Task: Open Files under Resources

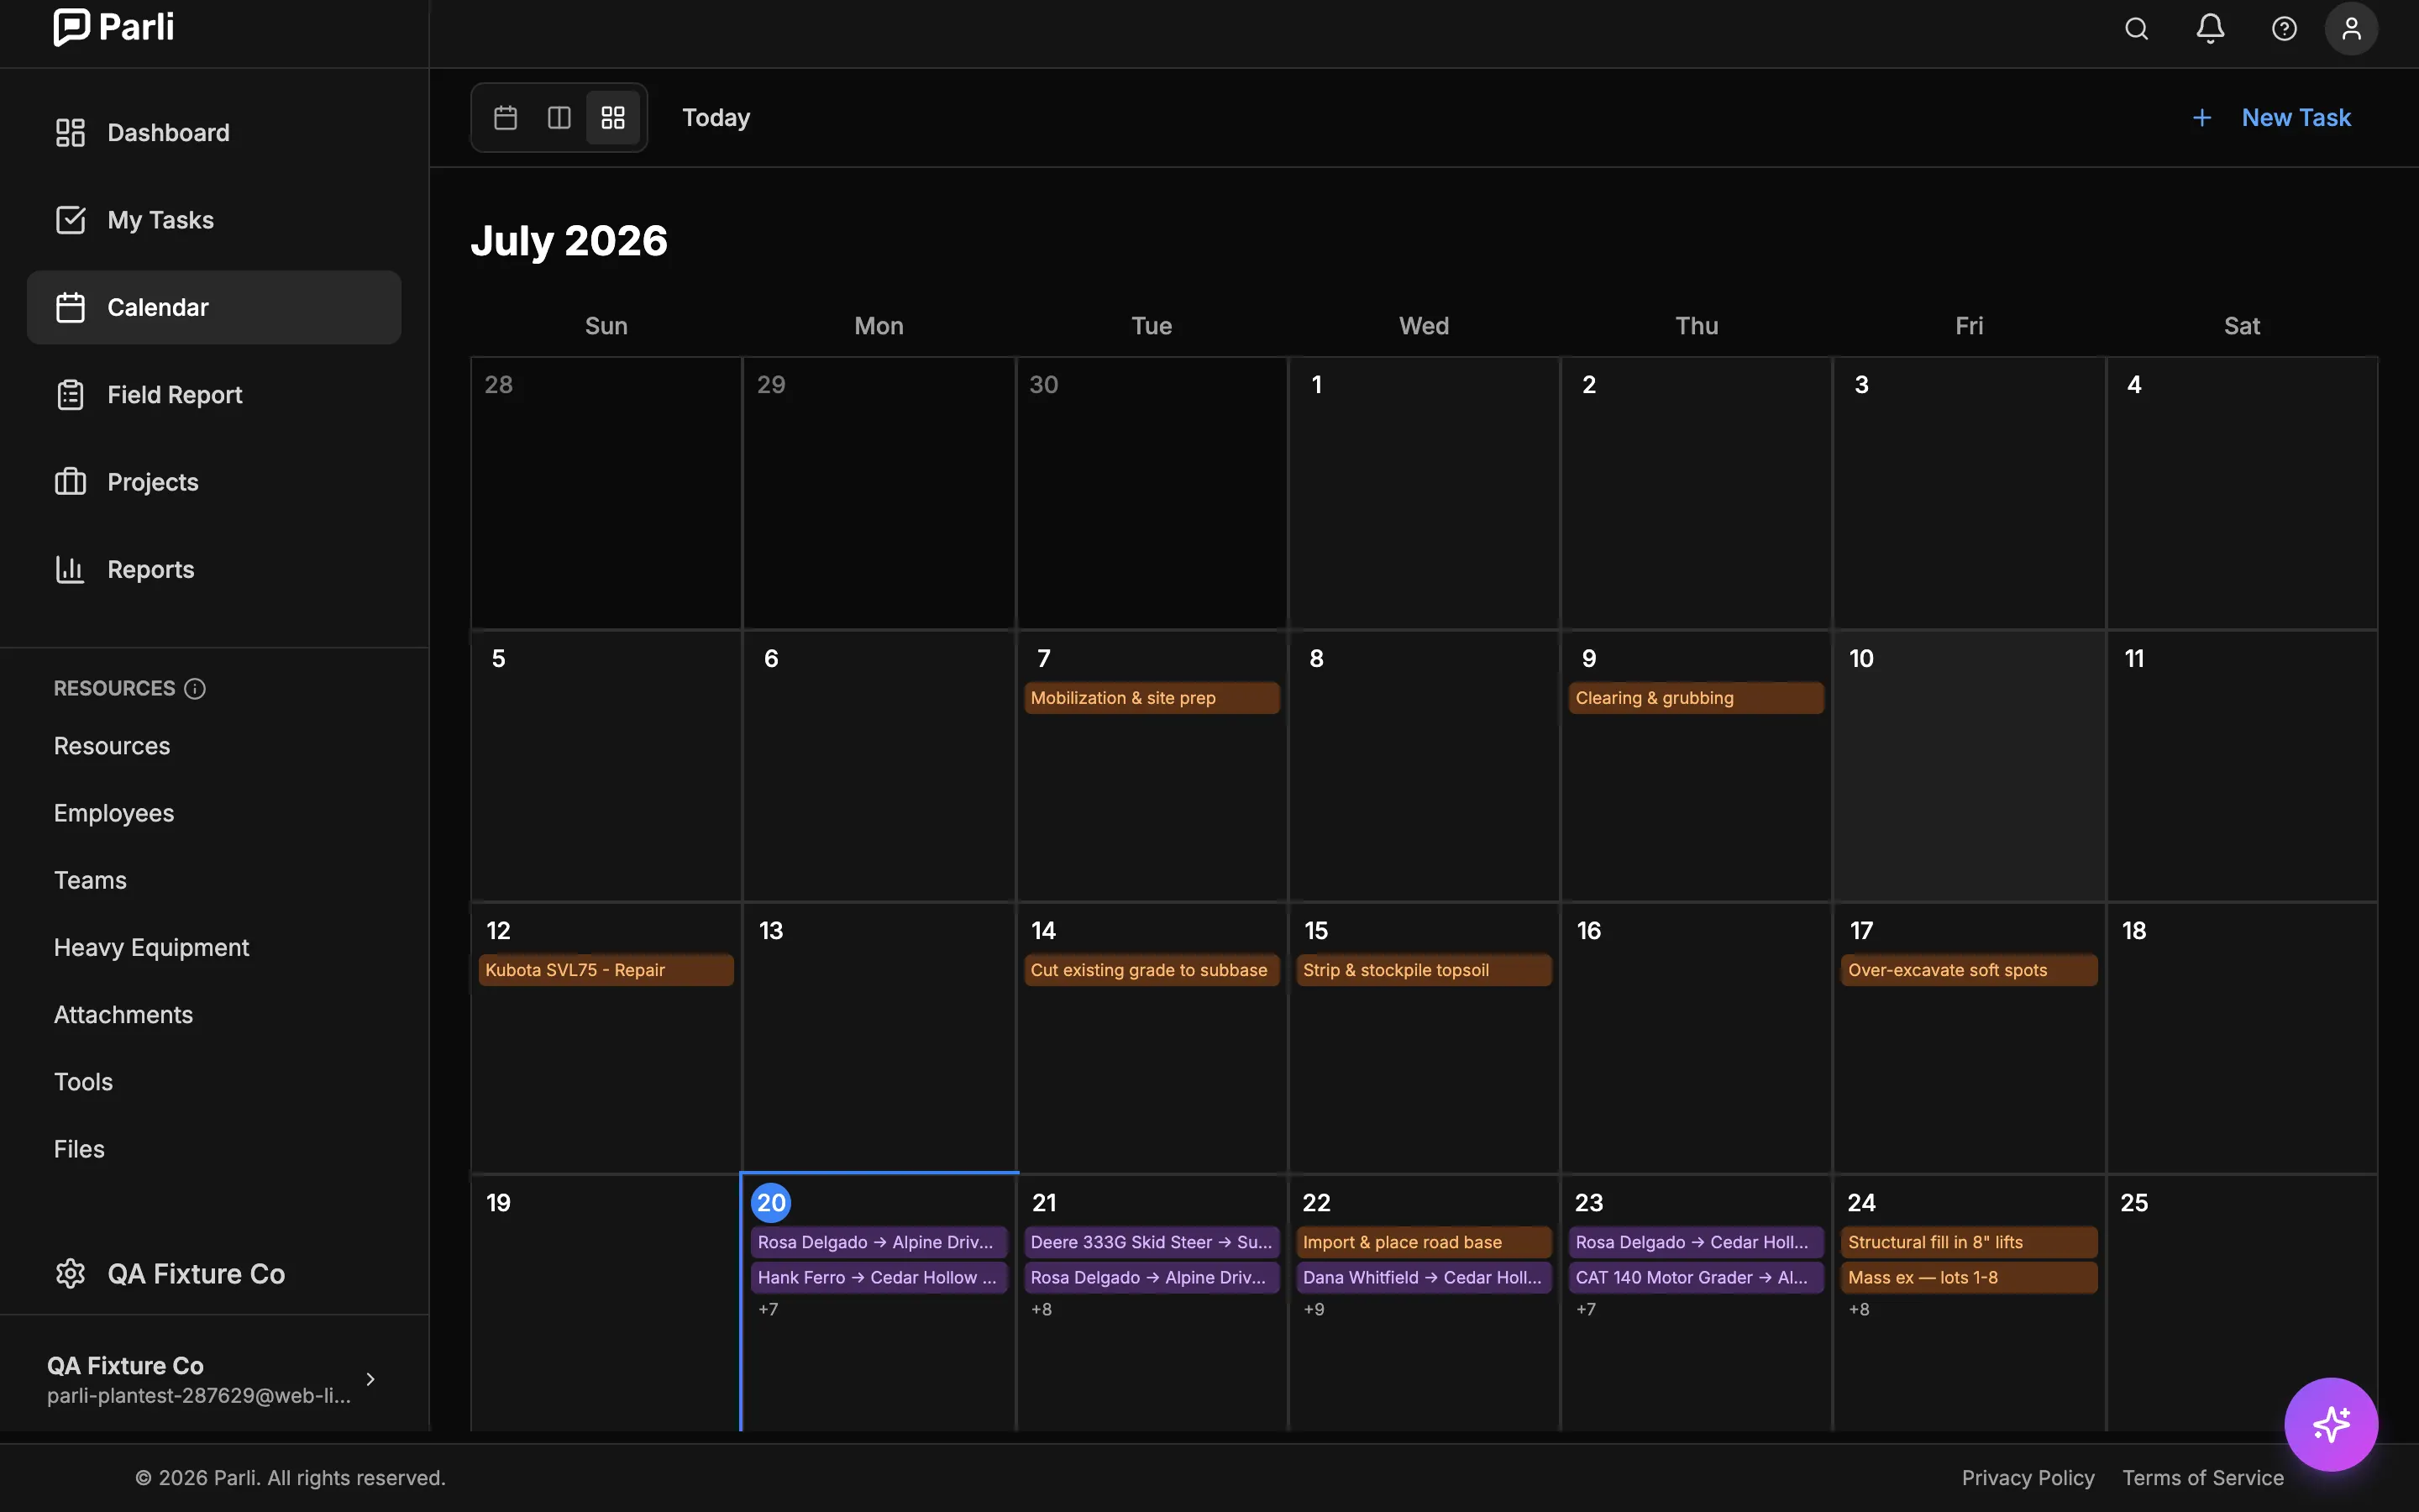Action: (x=79, y=1149)
